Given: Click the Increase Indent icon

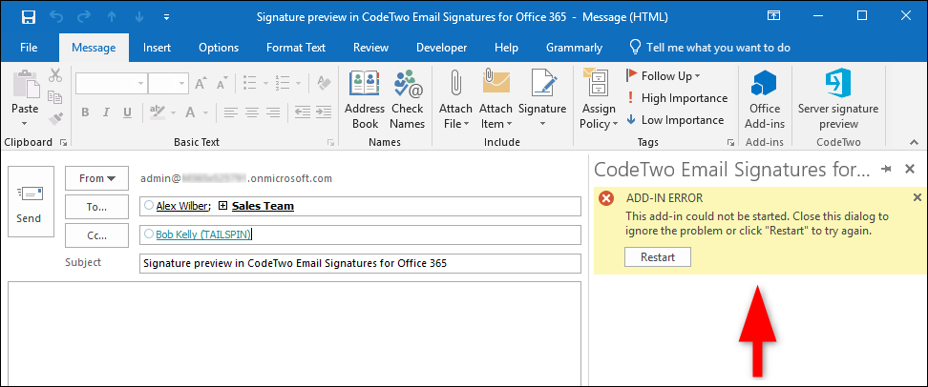Looking at the screenshot, I should click(323, 112).
